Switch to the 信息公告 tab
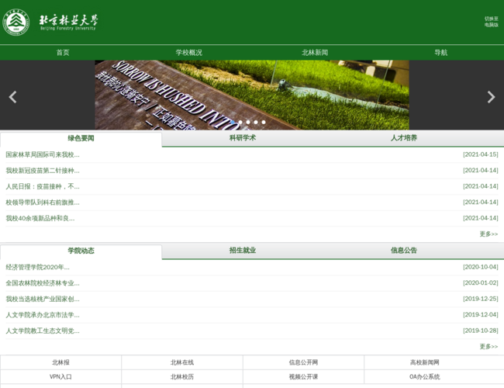 coord(404,251)
